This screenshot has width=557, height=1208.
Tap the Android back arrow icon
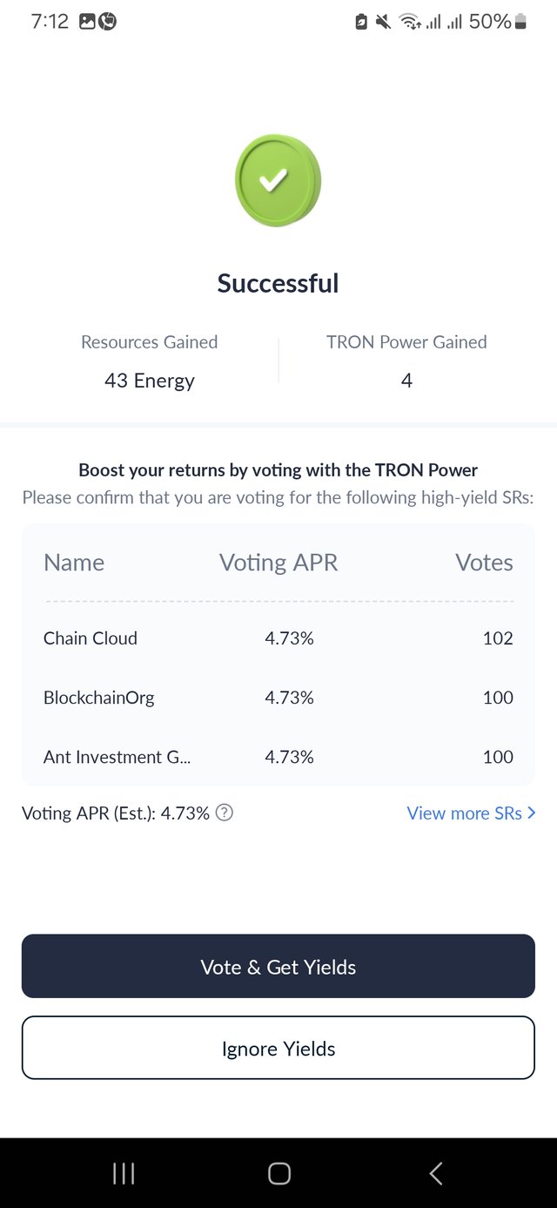pos(436,1173)
